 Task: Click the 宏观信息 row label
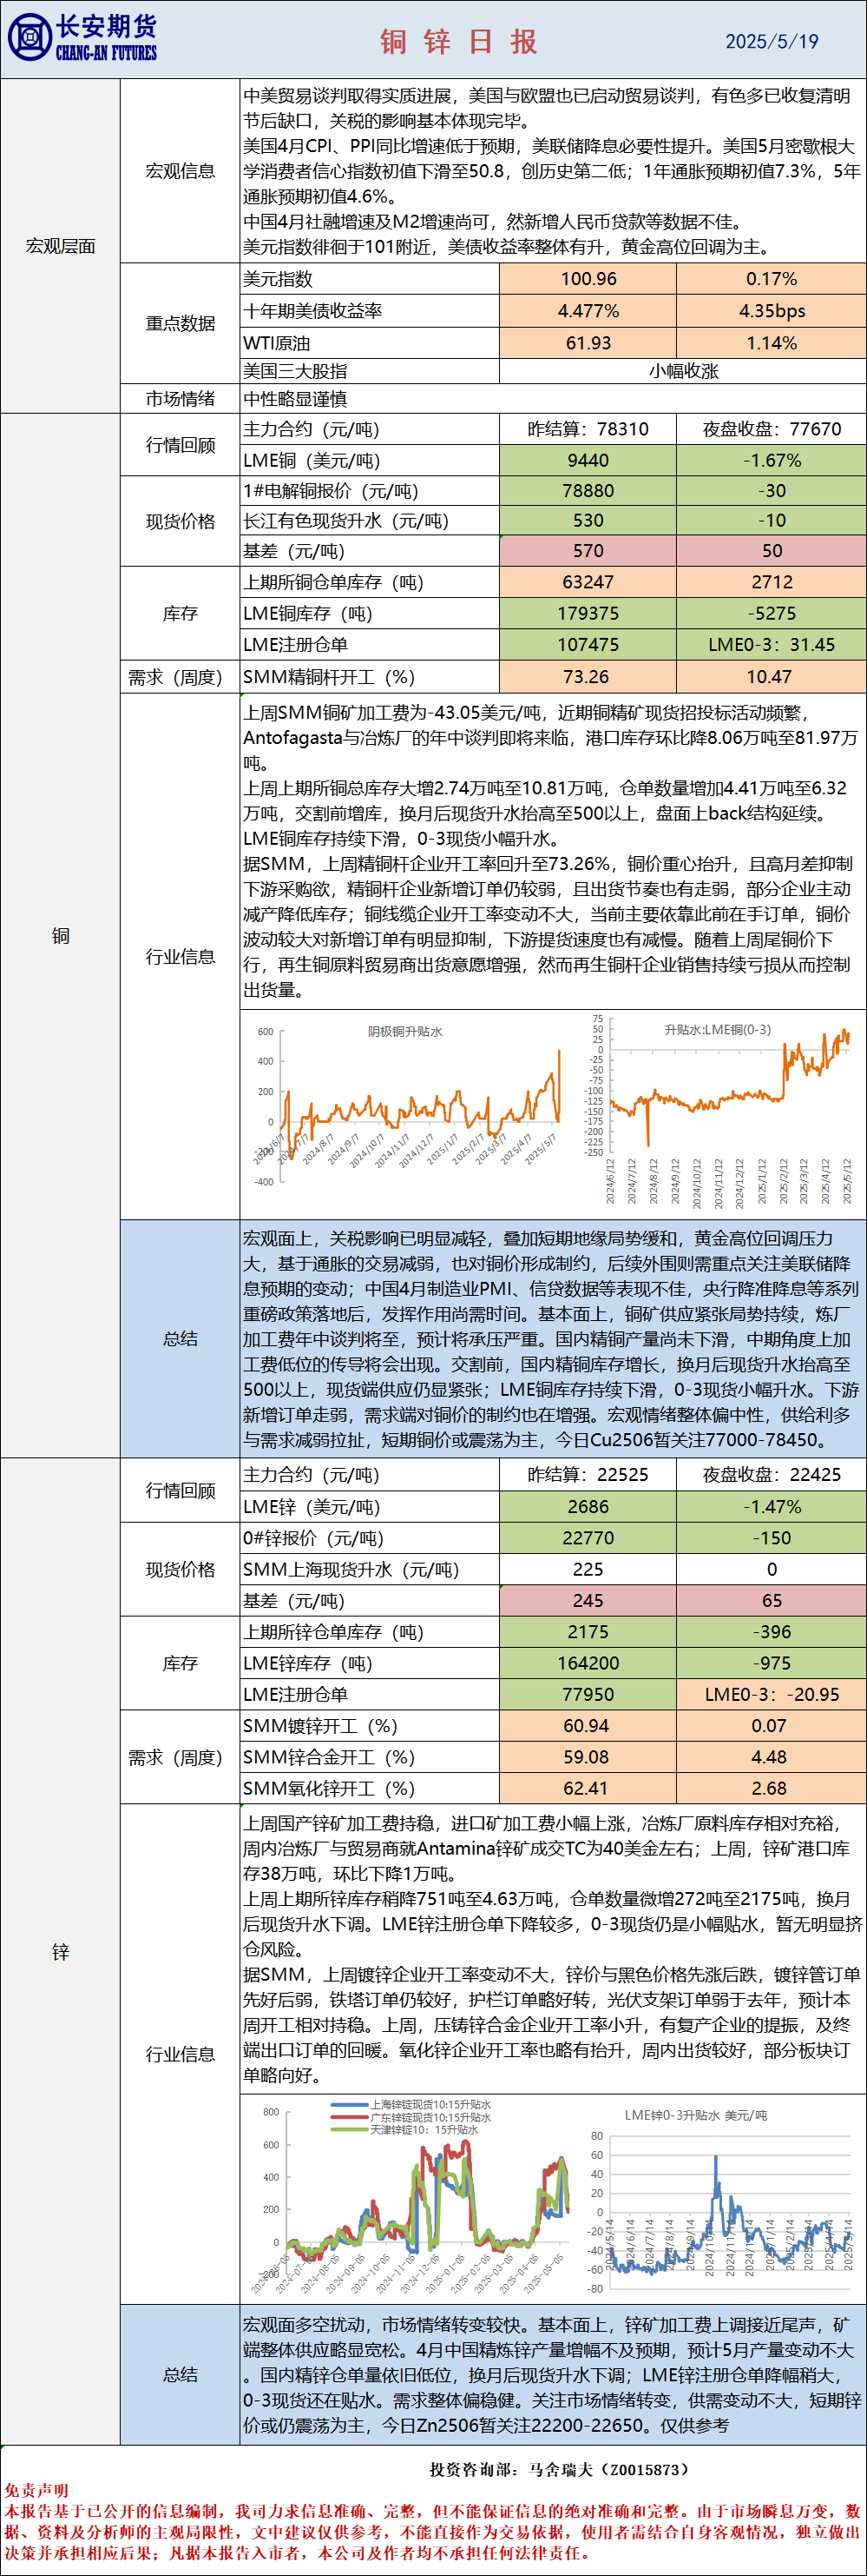click(180, 171)
